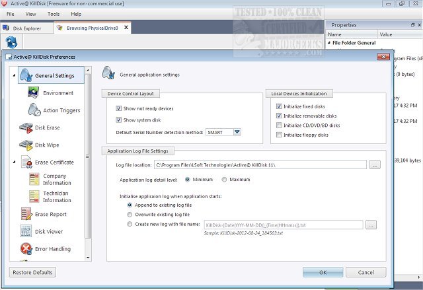The image size is (423, 290).
Task: Choose Overwrite existing log file
Action: [x=130, y=215]
